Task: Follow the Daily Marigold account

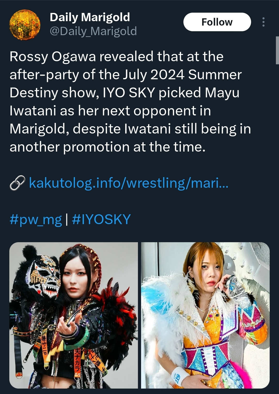Action: tap(217, 22)
